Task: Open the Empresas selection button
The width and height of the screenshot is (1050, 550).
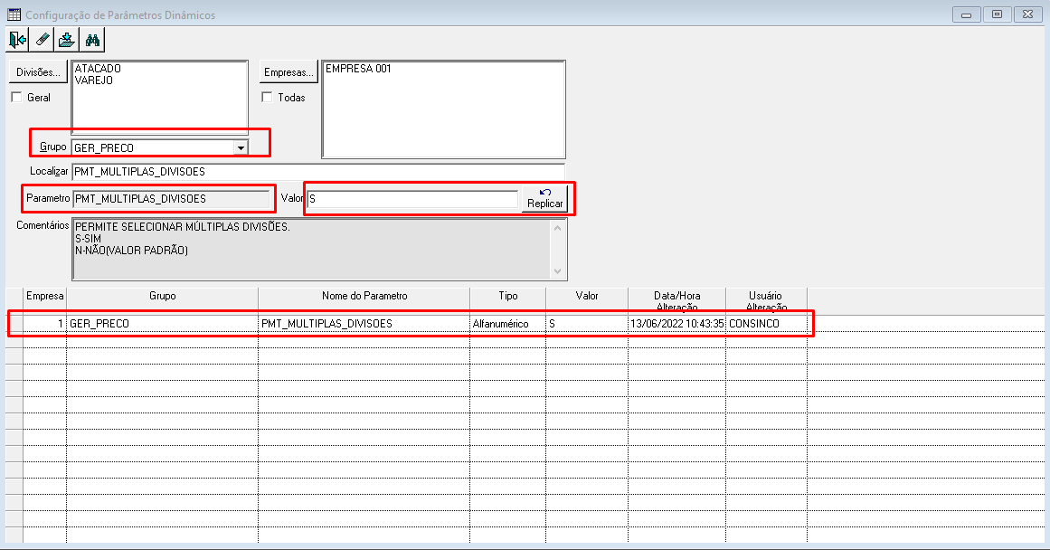Action: pyautogui.click(x=289, y=72)
